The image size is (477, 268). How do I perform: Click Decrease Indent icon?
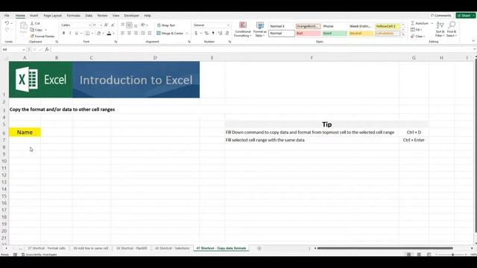[x=143, y=33]
